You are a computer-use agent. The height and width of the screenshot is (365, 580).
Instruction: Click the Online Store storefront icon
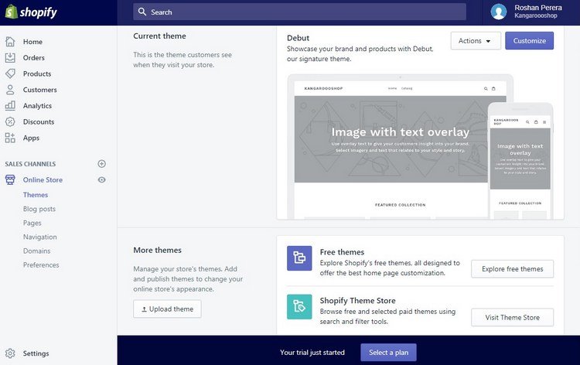(10, 179)
